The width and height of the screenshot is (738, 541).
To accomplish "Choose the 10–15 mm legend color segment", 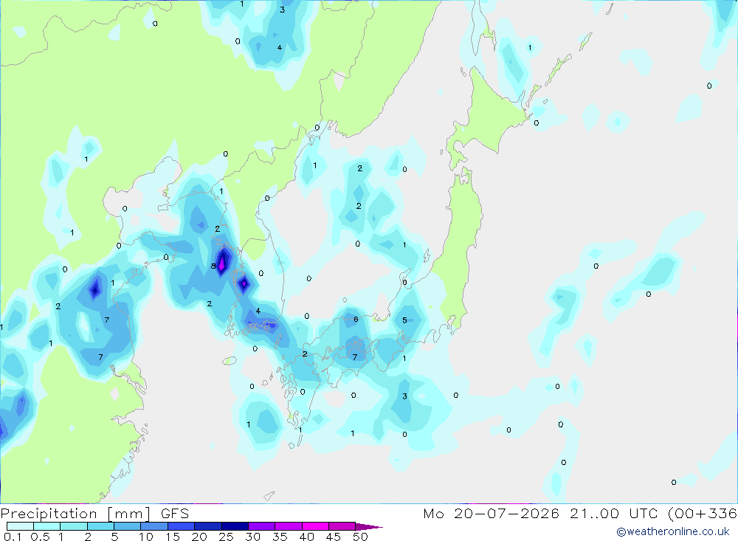I will tap(154, 526).
